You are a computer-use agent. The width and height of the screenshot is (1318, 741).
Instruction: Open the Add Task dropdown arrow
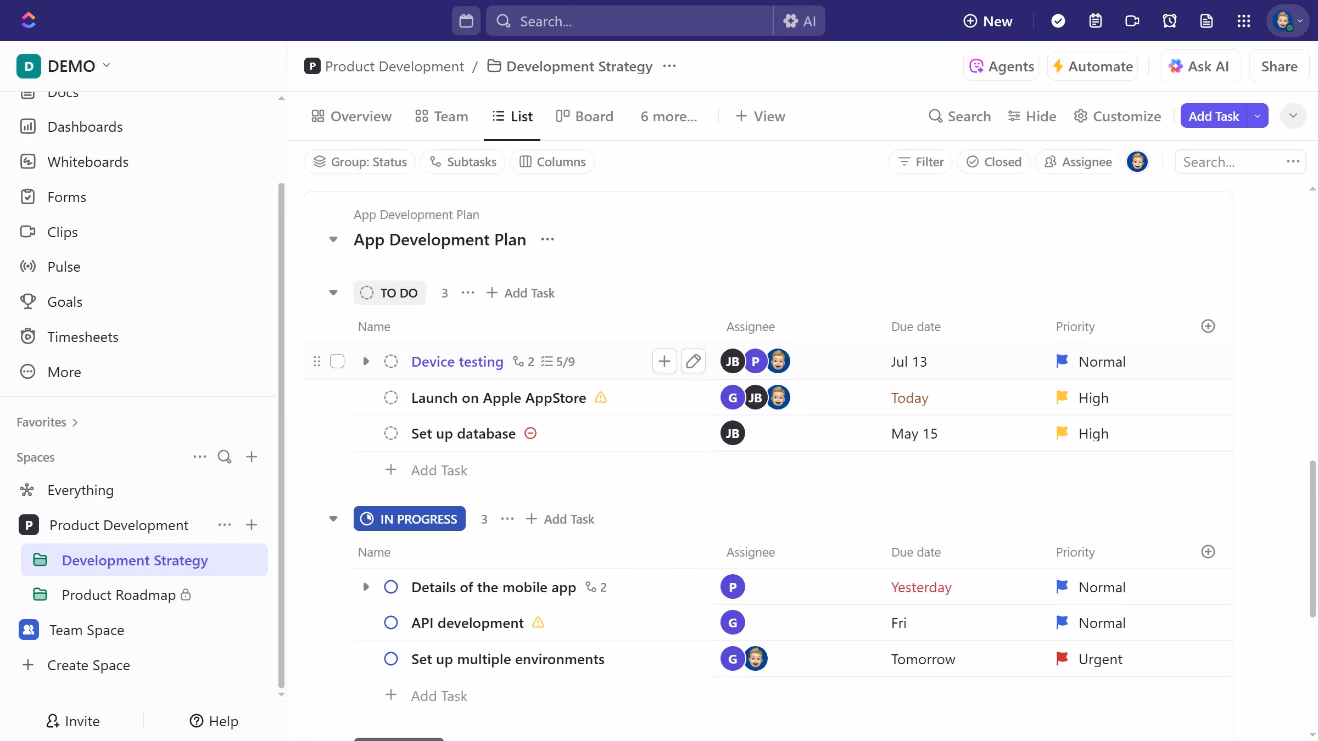coord(1258,116)
